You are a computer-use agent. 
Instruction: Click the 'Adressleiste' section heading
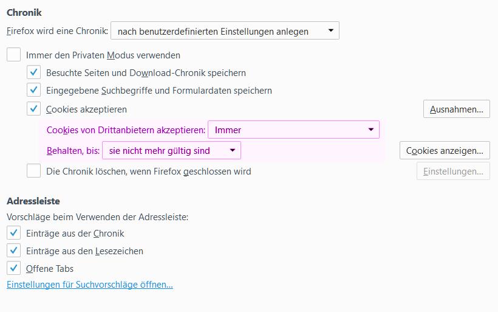[x=33, y=201]
